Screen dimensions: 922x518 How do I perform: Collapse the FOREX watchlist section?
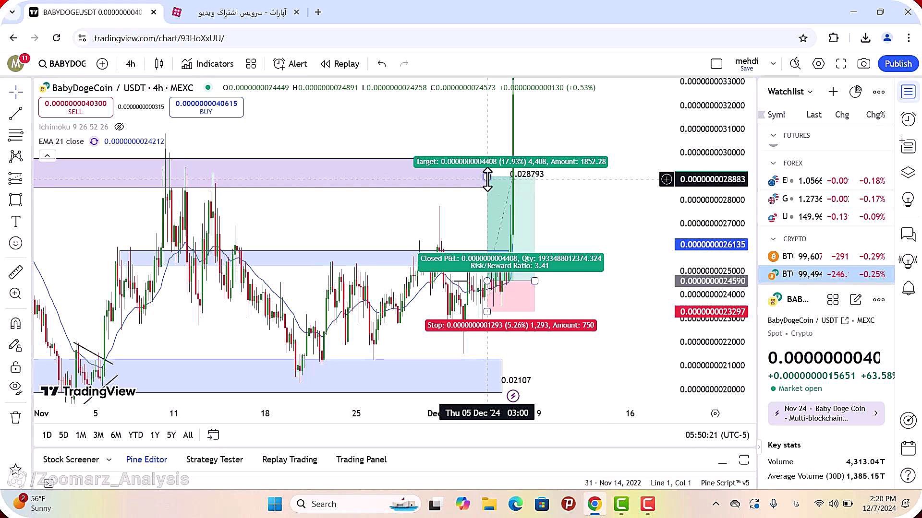pos(773,163)
